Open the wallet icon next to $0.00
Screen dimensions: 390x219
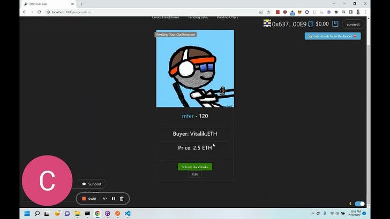pos(335,24)
